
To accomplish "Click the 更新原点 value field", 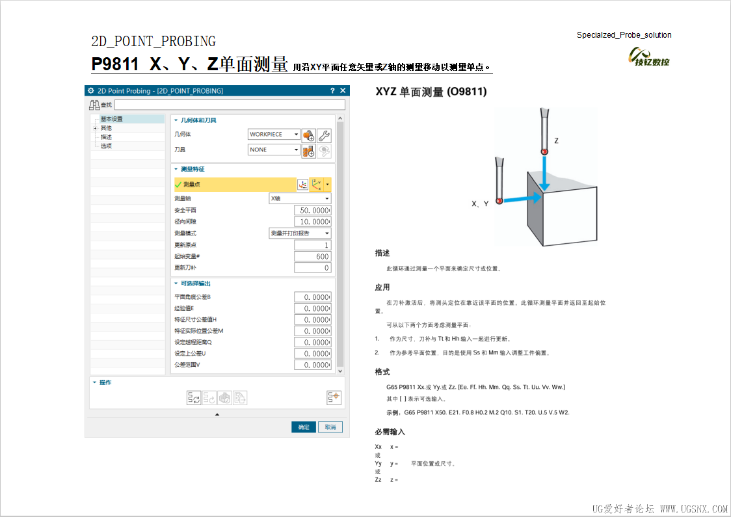I will (313, 245).
